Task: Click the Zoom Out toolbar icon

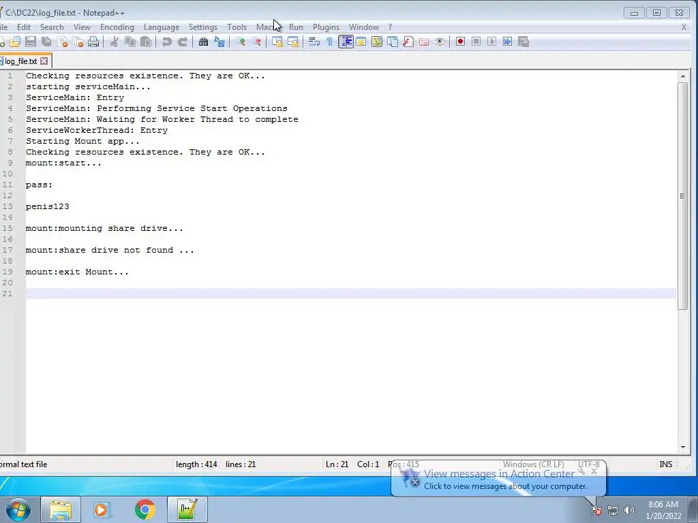Action: pos(256,42)
